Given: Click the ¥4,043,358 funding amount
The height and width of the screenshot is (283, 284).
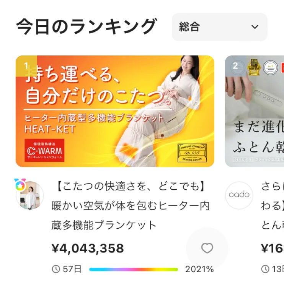Looking at the screenshot, I should tap(88, 248).
